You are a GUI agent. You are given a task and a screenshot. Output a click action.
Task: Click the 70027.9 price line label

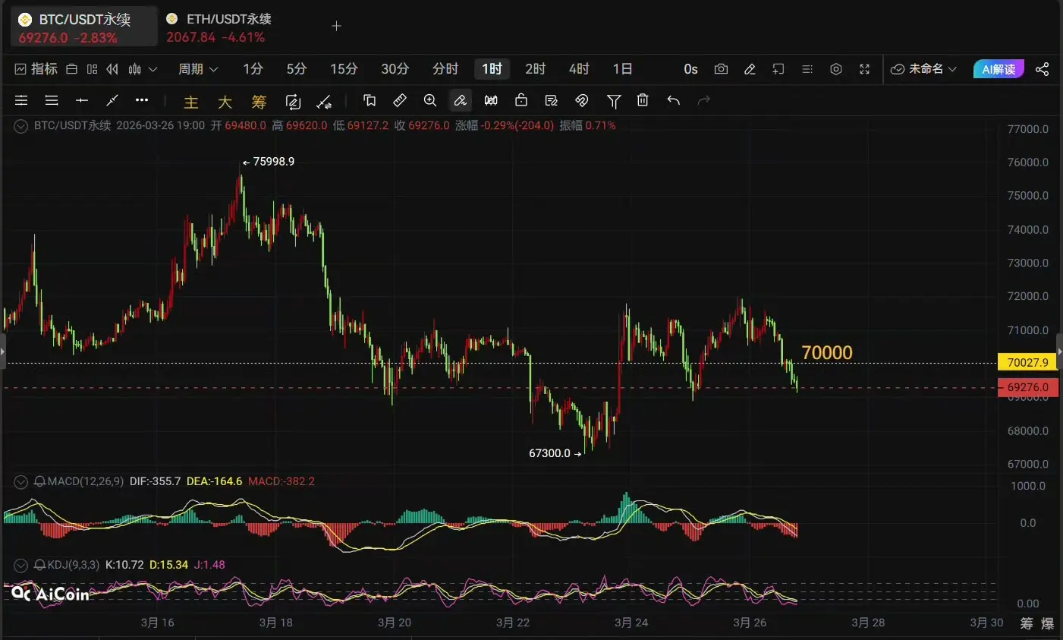click(1027, 363)
